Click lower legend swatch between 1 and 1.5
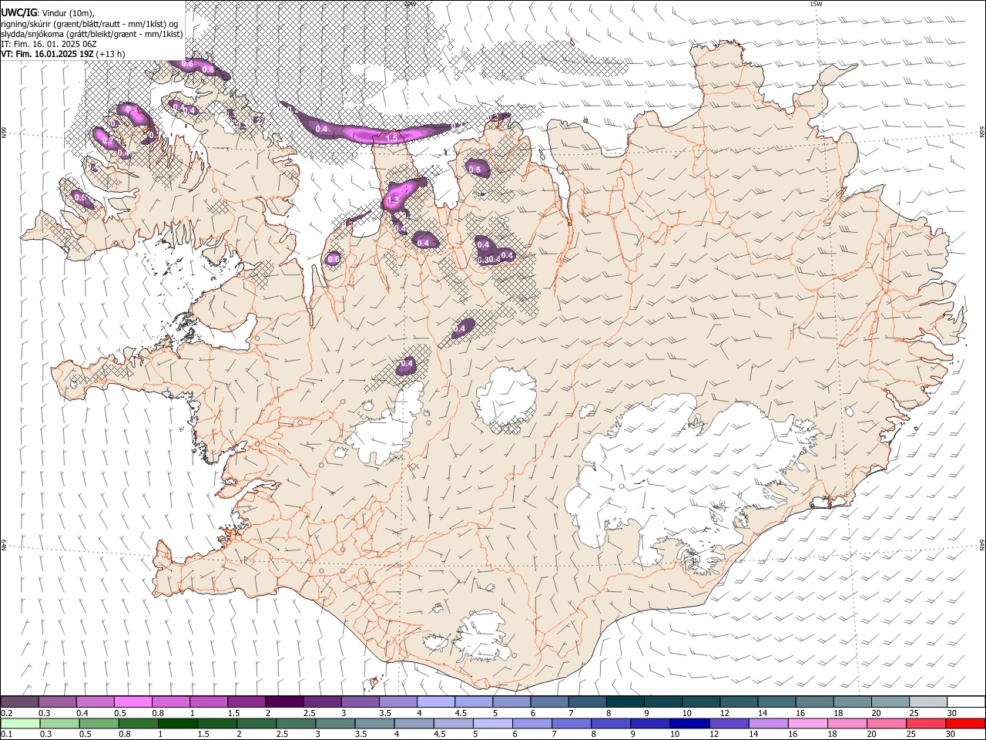 (x=178, y=723)
